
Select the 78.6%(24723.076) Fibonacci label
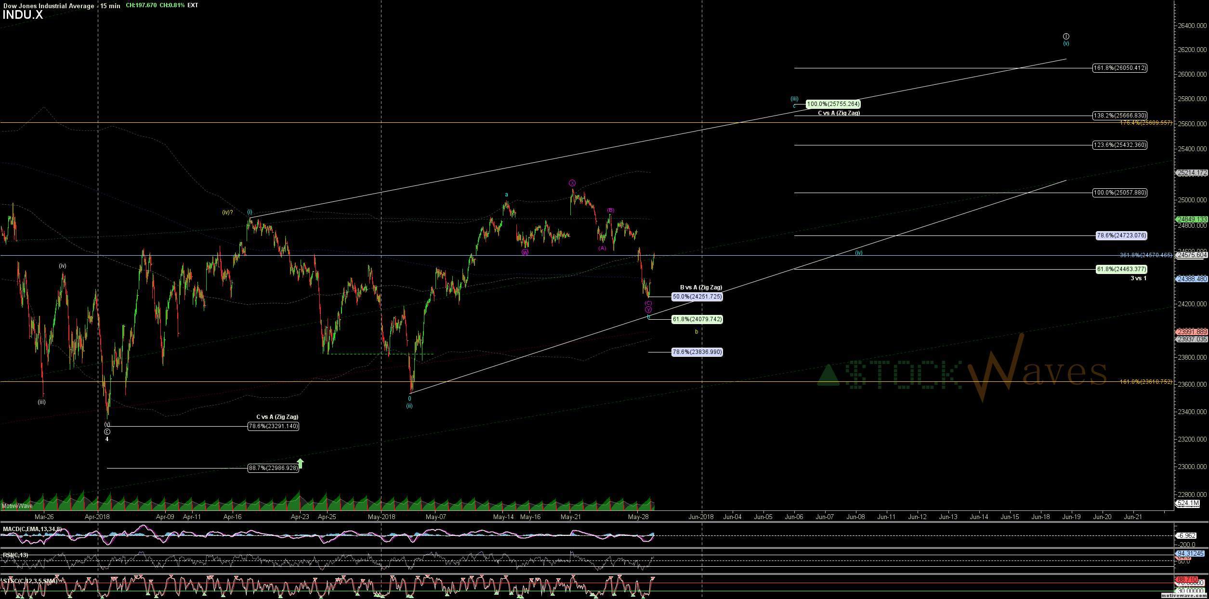[1121, 235]
